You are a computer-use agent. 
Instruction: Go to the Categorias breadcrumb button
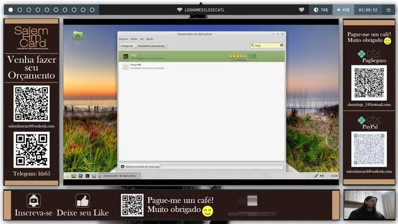127,45
